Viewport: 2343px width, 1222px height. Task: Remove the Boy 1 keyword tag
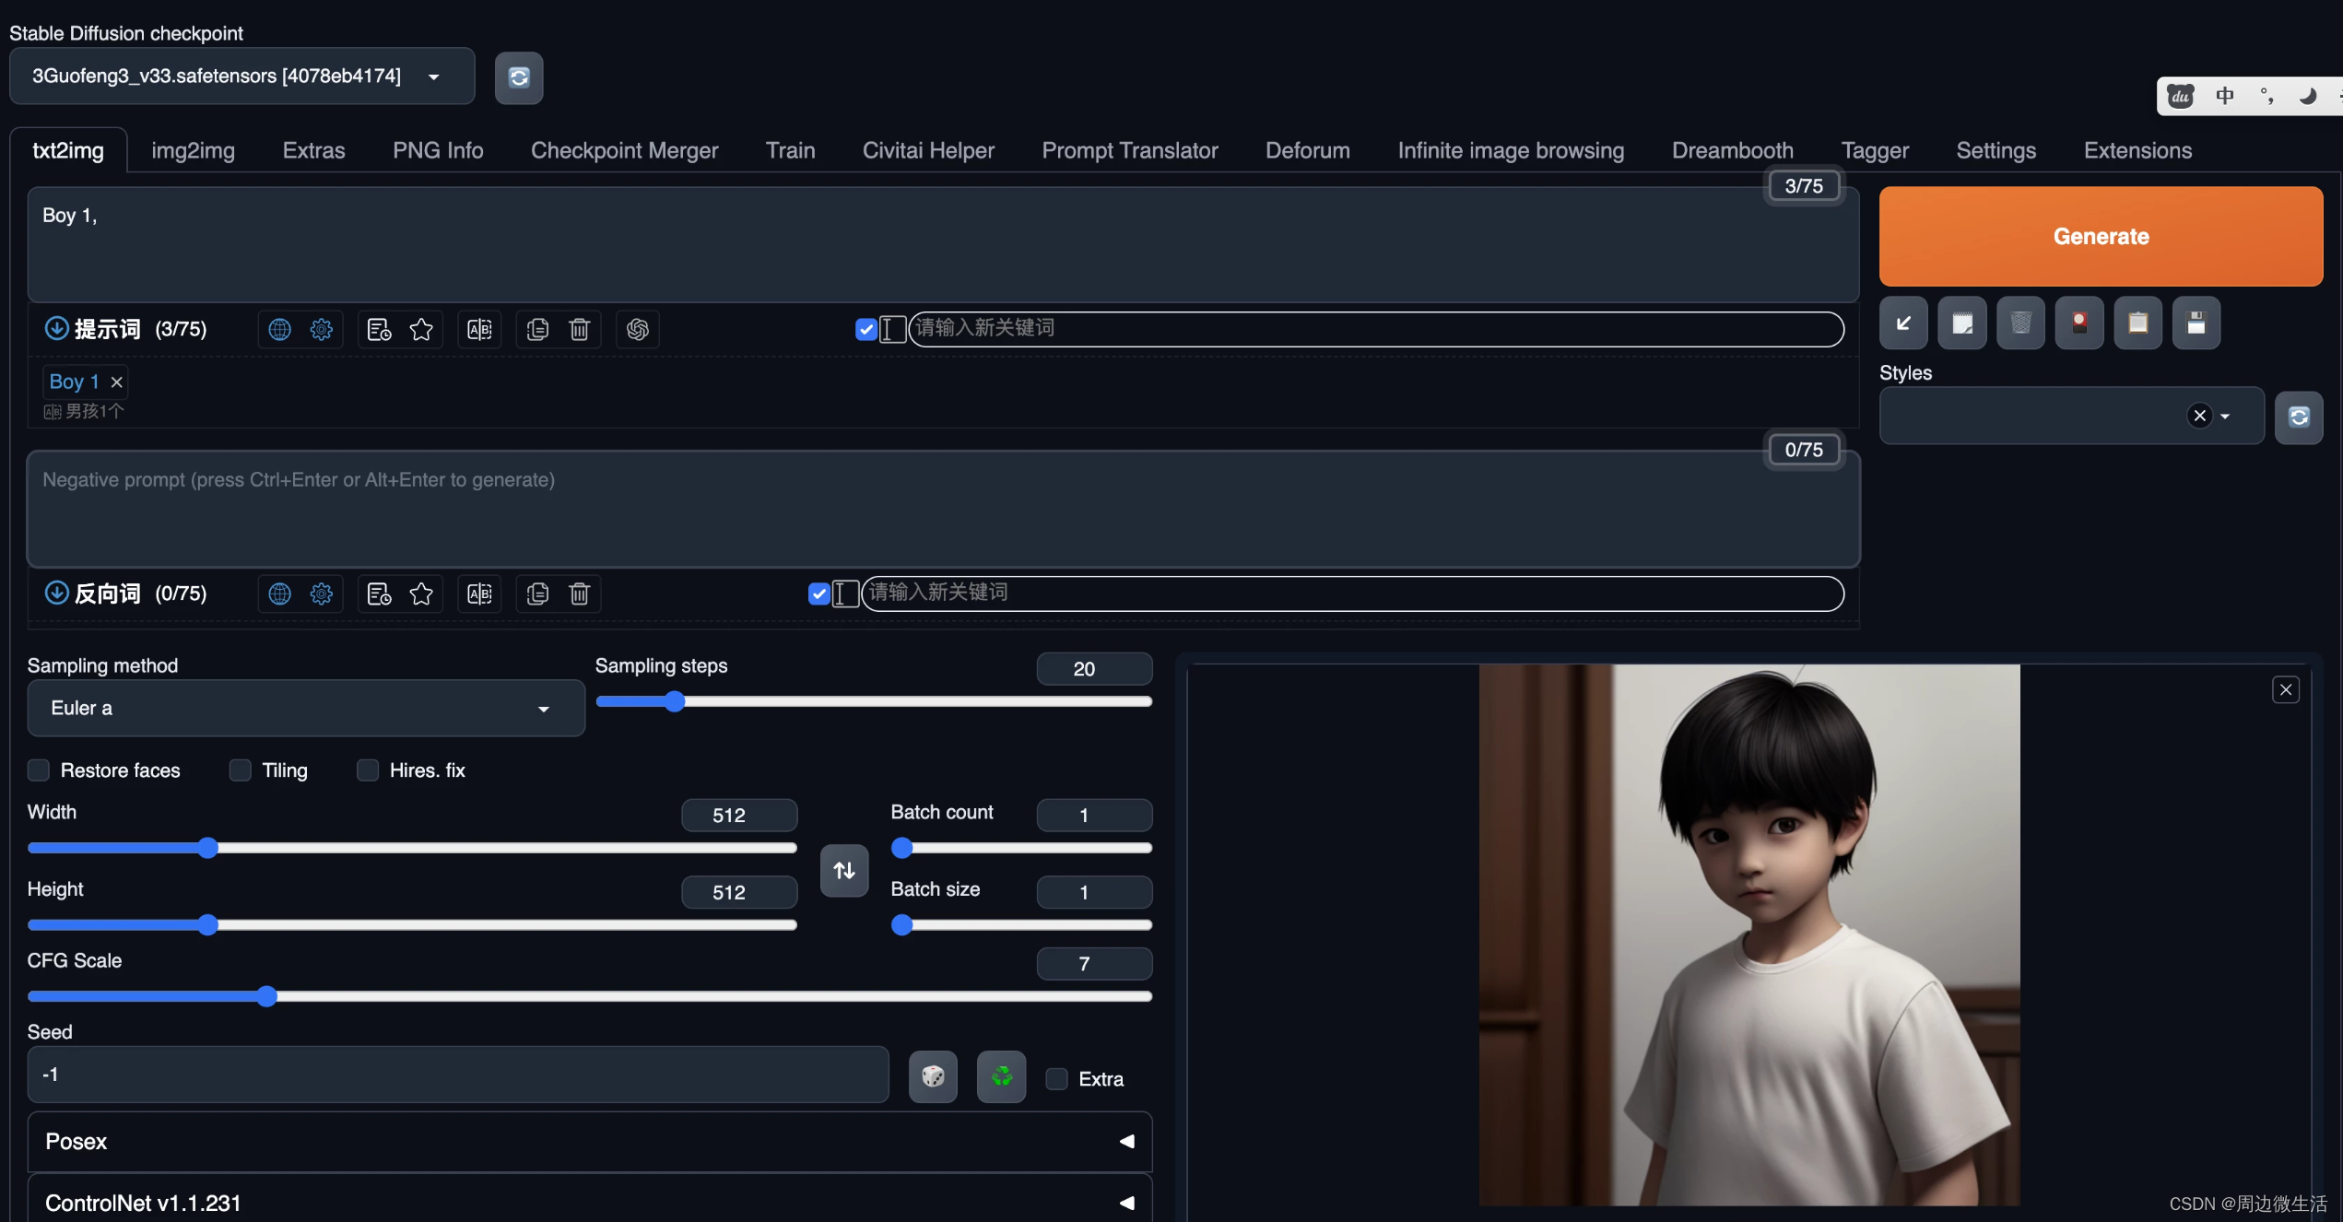click(117, 382)
